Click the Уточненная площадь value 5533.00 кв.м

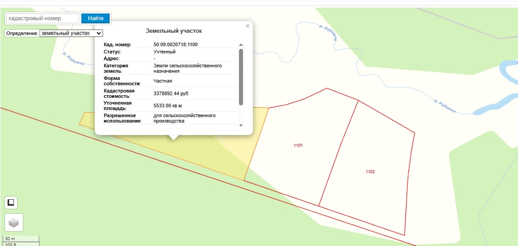click(168, 105)
